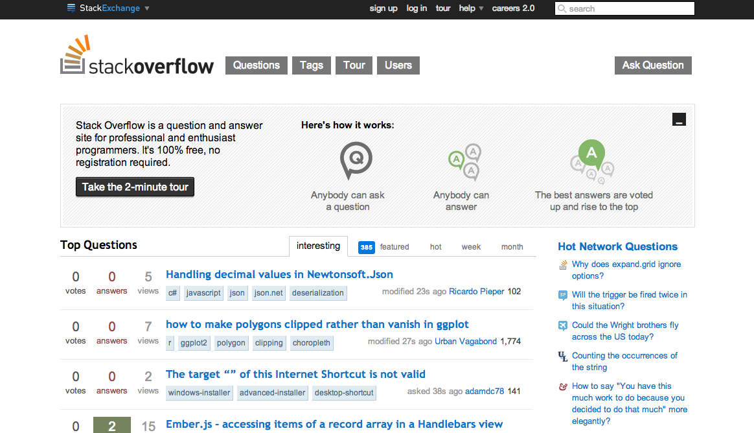
Task: Open 'How to say You have this much work' link
Action: [x=630, y=404]
